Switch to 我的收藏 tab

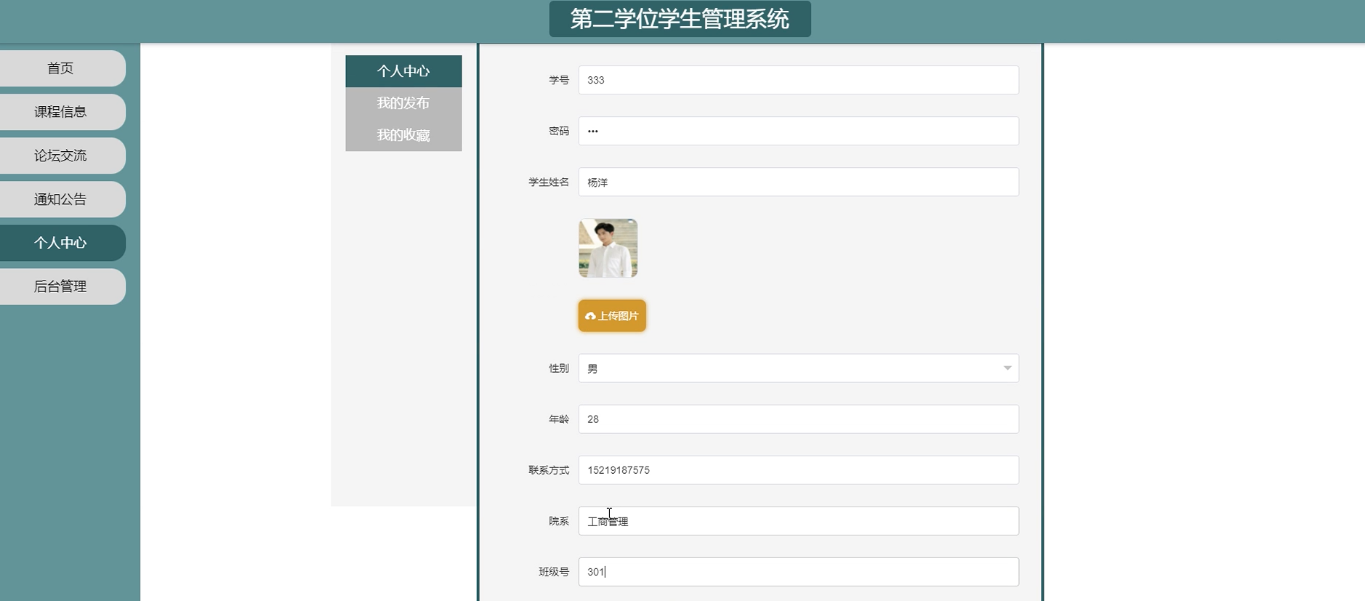[403, 135]
